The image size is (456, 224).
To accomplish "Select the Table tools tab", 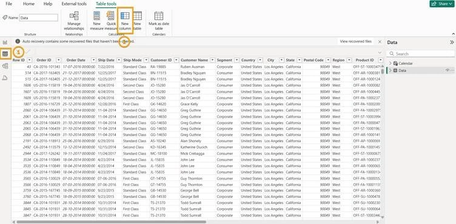I will pyautogui.click(x=106, y=4).
